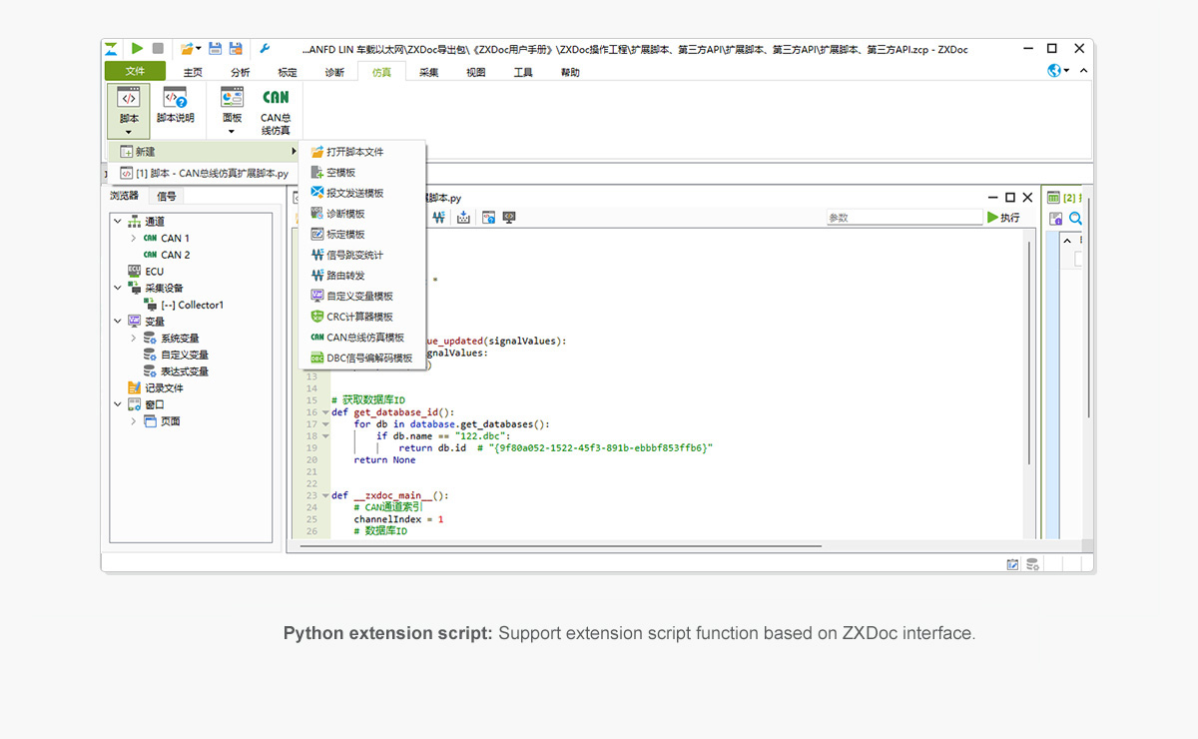Click the globe language icon

point(1054,71)
